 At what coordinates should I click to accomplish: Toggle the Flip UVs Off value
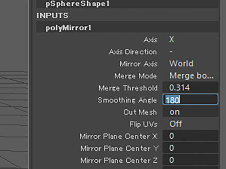pyautogui.click(x=176, y=124)
